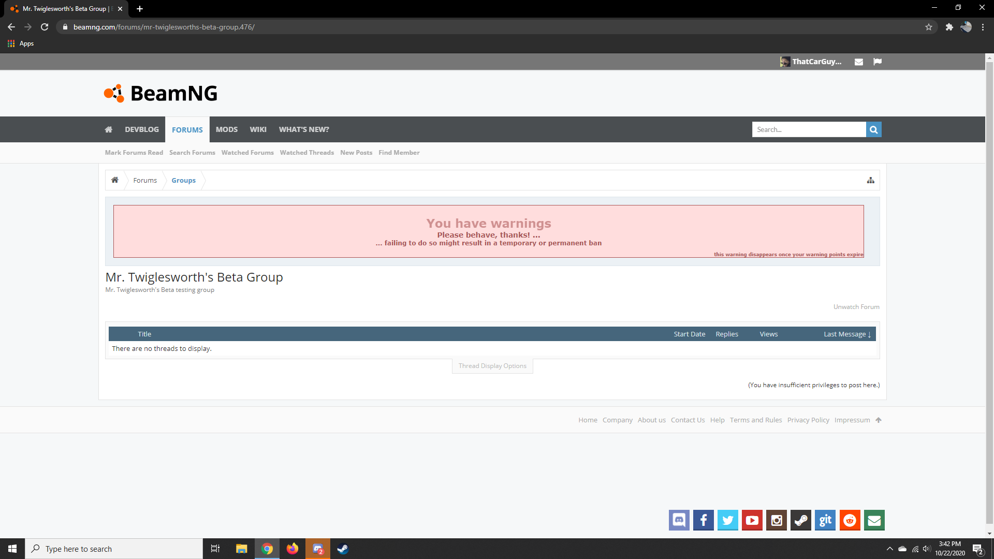Click Unwatch Forum link
This screenshot has width=994, height=559.
click(x=856, y=307)
